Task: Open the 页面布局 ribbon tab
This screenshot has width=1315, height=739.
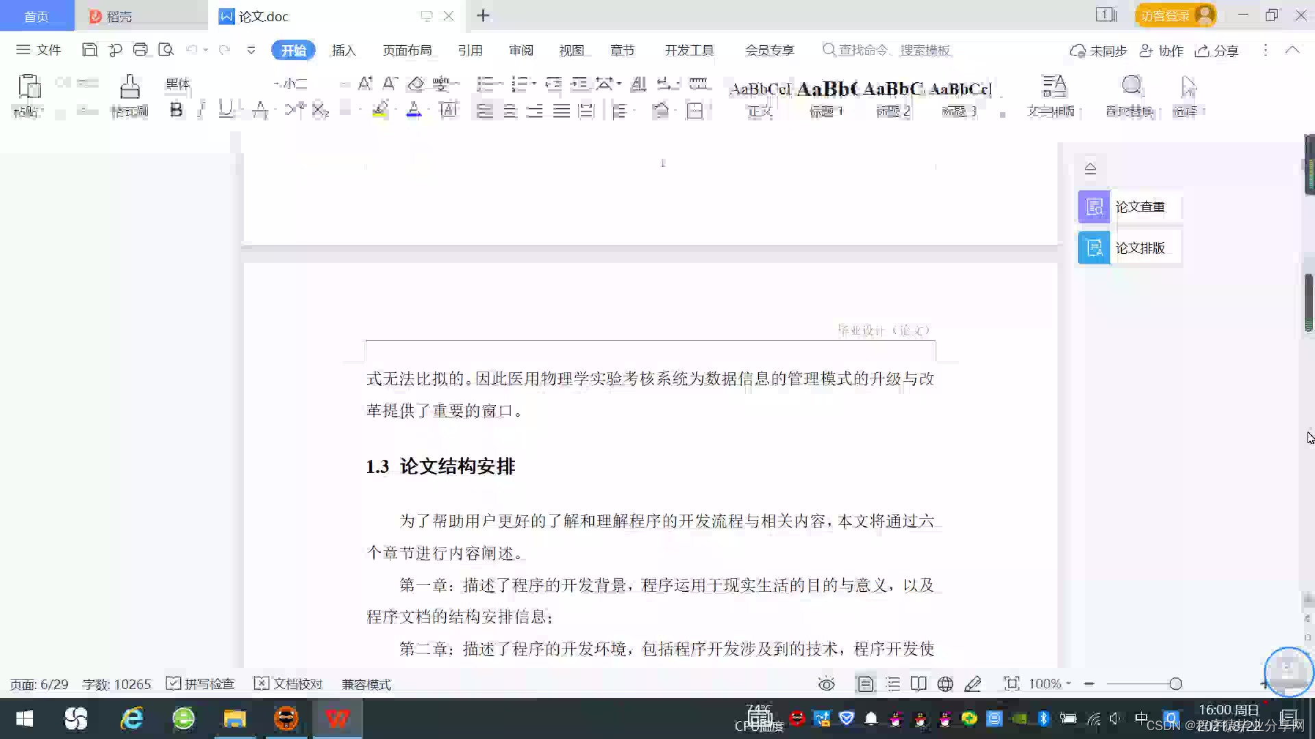Action: coord(407,51)
